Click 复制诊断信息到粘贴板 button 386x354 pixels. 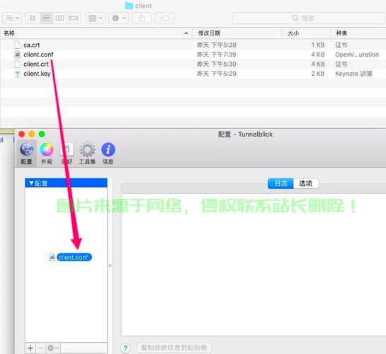coord(174,348)
